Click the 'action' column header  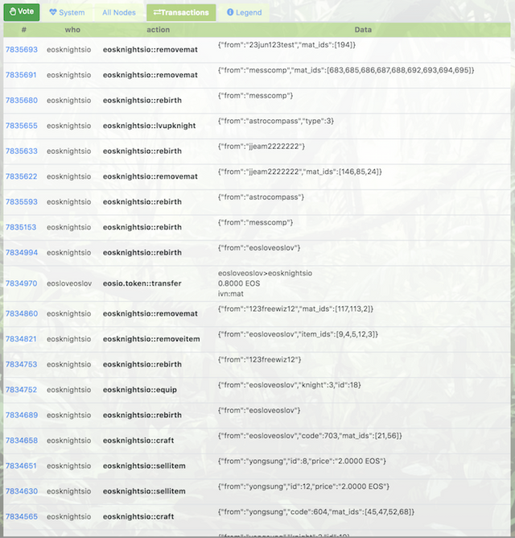click(158, 30)
